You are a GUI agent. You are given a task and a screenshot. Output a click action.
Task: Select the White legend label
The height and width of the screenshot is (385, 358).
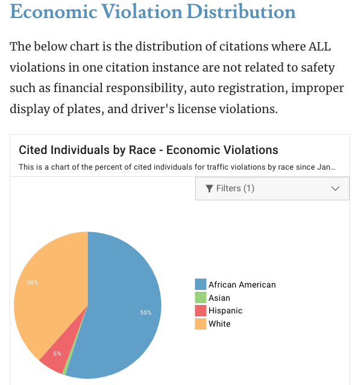(x=219, y=324)
